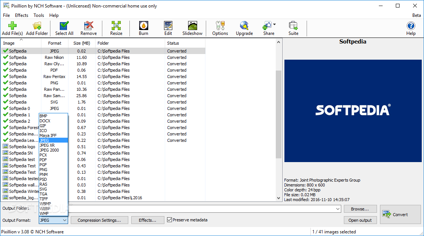Screen dimensions: 424x236
Task: Click the file list vertical scrollbar thumb
Action: 278,114
